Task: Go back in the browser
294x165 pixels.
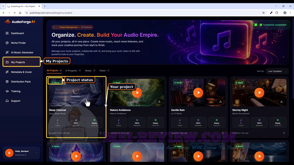Action: point(3,13)
